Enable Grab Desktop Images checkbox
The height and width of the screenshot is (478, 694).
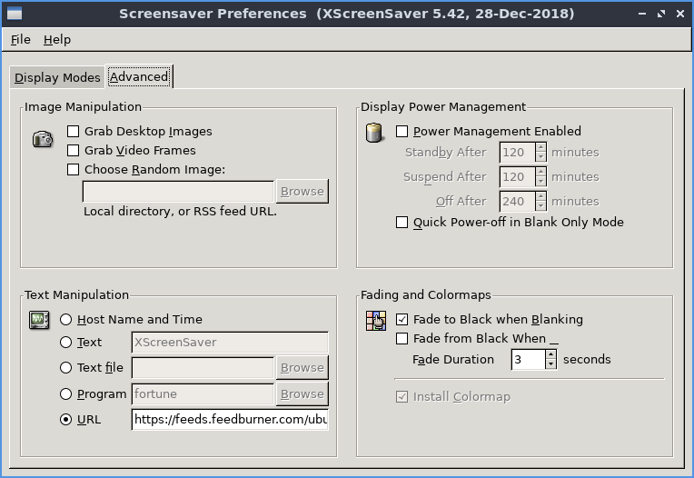[x=74, y=132]
